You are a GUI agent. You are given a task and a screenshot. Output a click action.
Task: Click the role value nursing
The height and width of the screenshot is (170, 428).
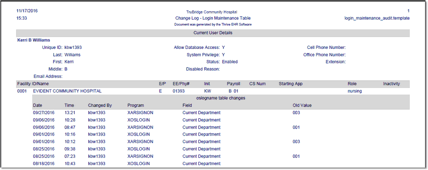[x=355, y=91]
